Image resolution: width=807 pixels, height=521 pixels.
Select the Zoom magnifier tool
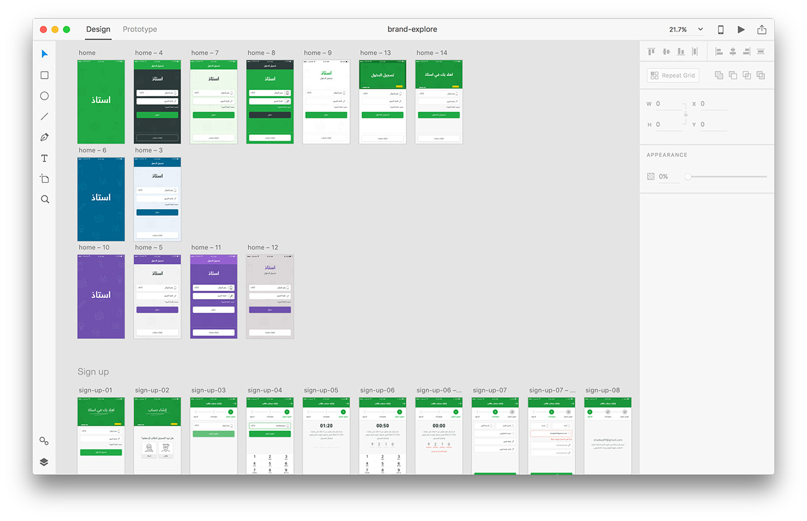point(44,199)
